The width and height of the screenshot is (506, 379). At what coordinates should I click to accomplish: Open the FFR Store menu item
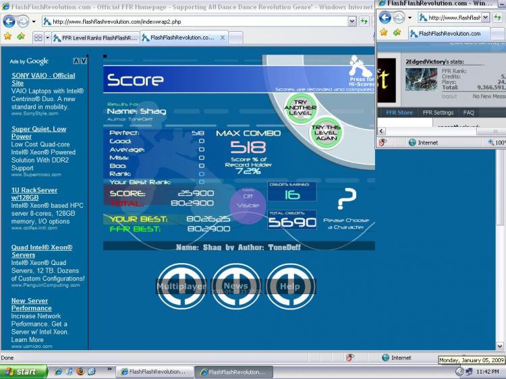coord(399,113)
